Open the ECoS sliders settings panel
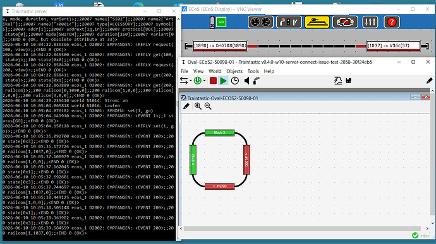The image size is (436, 244). [x=370, y=22]
